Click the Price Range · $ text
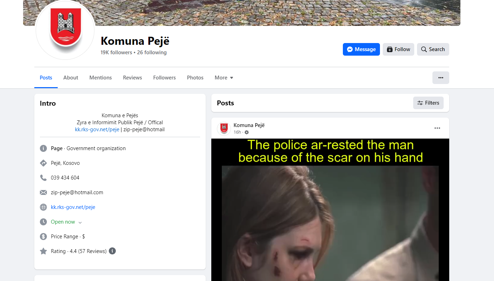Screen dimensions: 494x281 pyautogui.click(x=68, y=237)
